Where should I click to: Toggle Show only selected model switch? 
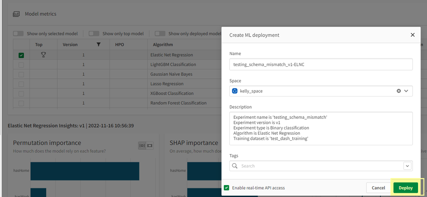(x=18, y=34)
